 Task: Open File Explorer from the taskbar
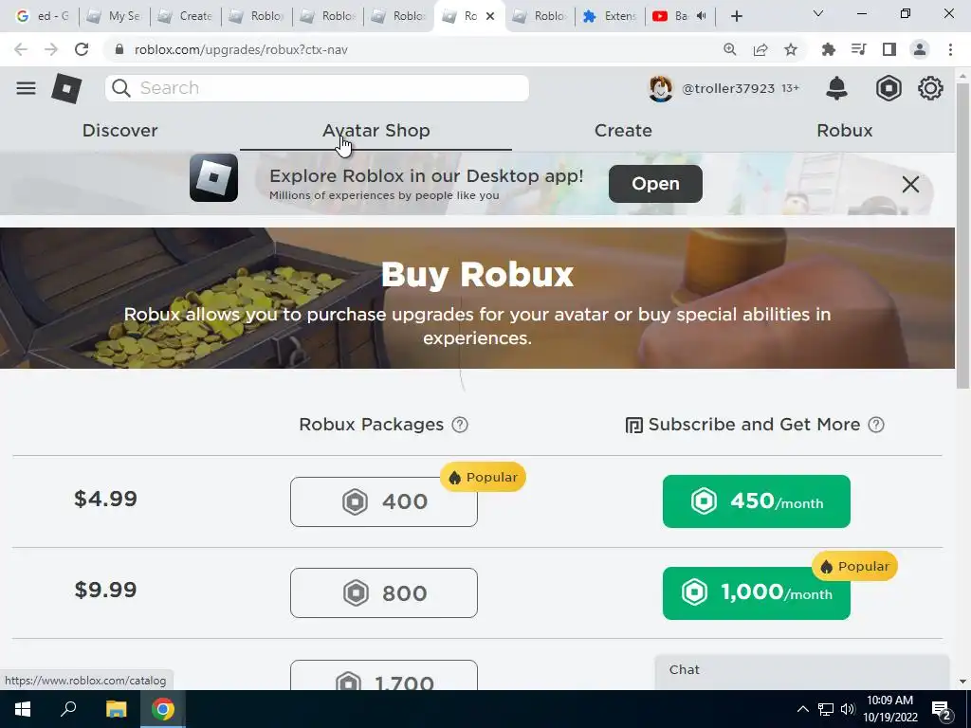116,709
